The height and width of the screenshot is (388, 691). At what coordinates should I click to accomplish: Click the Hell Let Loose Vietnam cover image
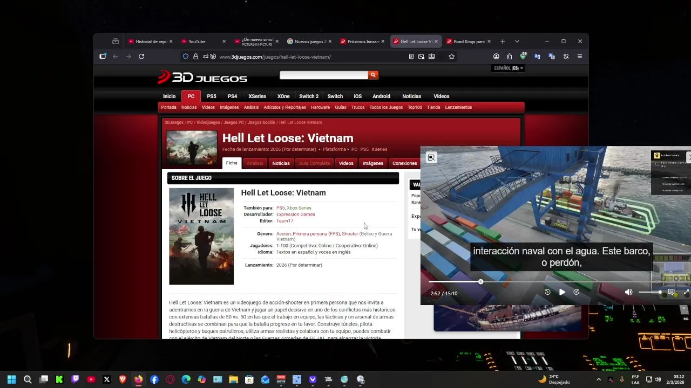(201, 236)
